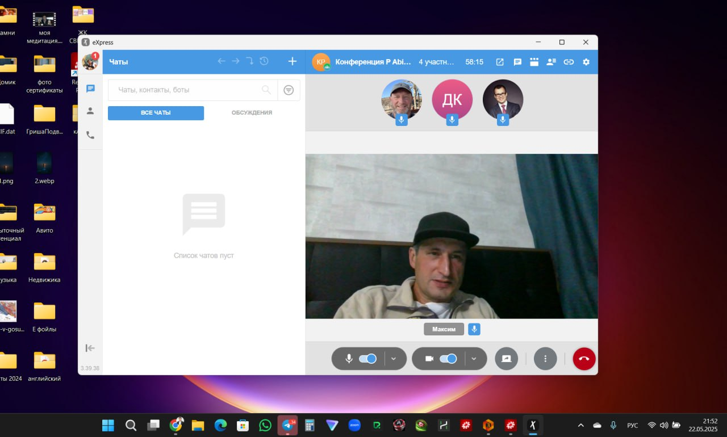
Task: Open the Calls section in the sidebar
Action: pos(90,135)
